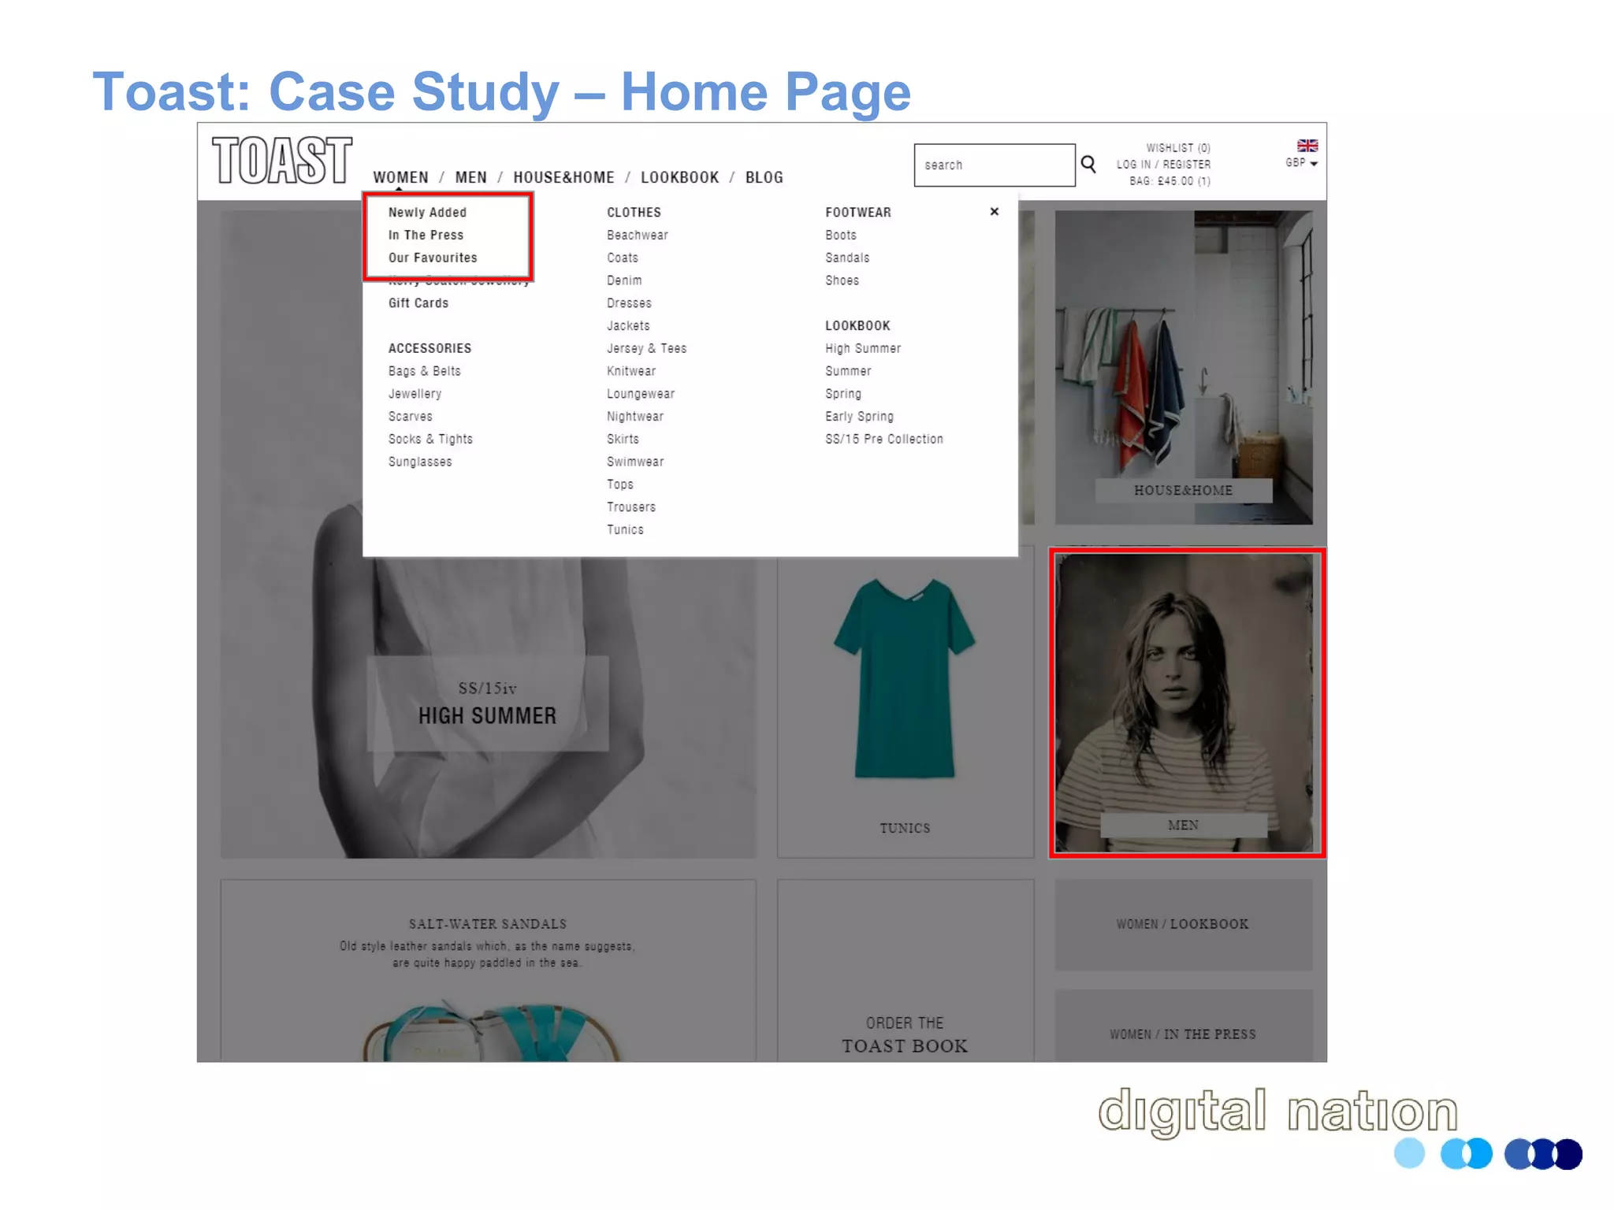
Task: Select Tunics in Clothes list
Action: [625, 530]
